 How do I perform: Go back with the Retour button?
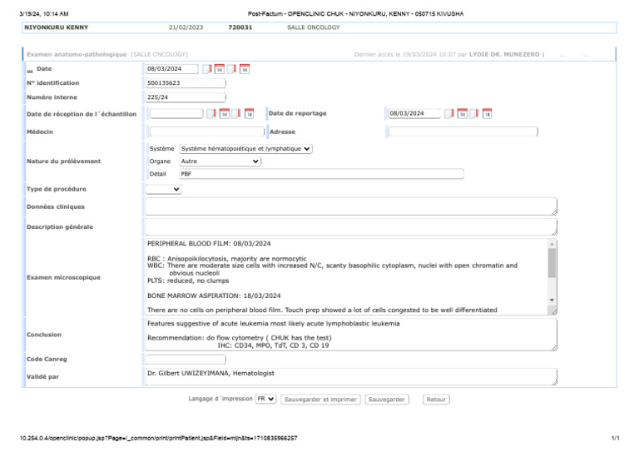coord(436,400)
